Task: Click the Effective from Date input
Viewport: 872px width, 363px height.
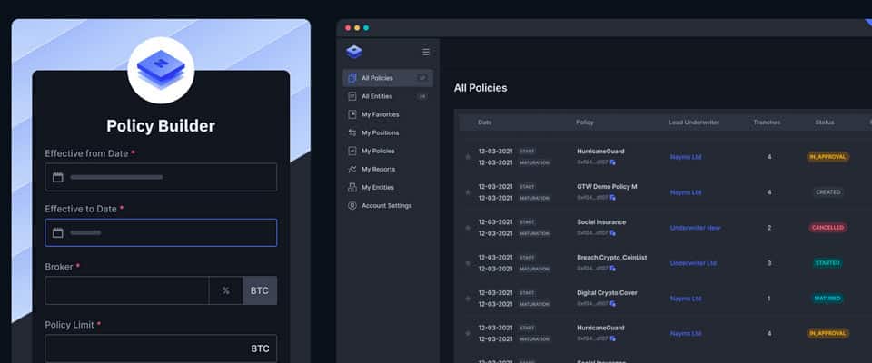Action: pos(161,177)
